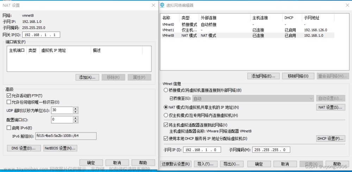
Task: Click the network list 类型 column header
Action: (189, 18)
